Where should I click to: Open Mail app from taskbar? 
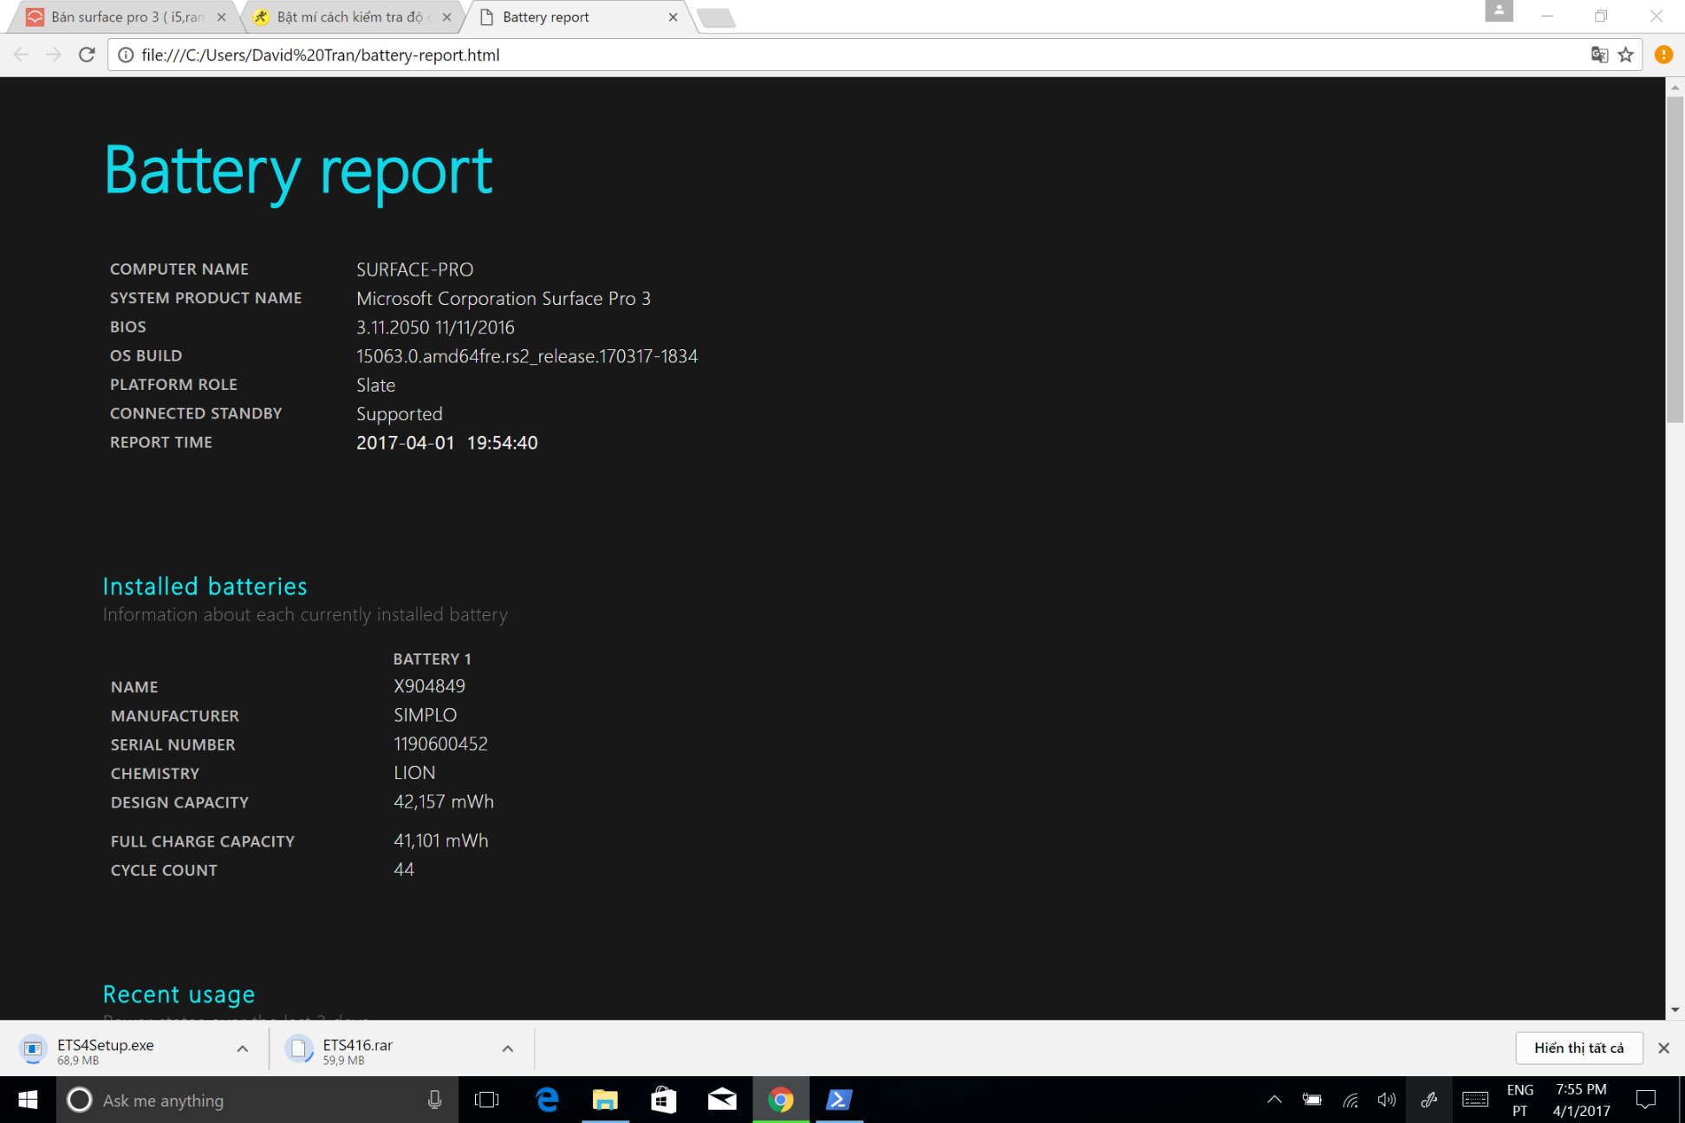722,1100
